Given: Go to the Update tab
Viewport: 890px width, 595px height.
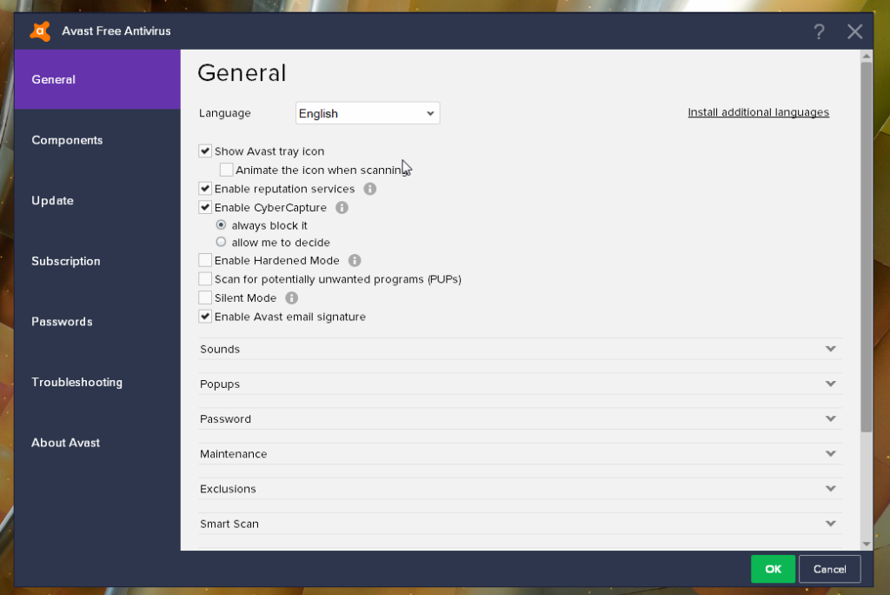Looking at the screenshot, I should point(97,201).
